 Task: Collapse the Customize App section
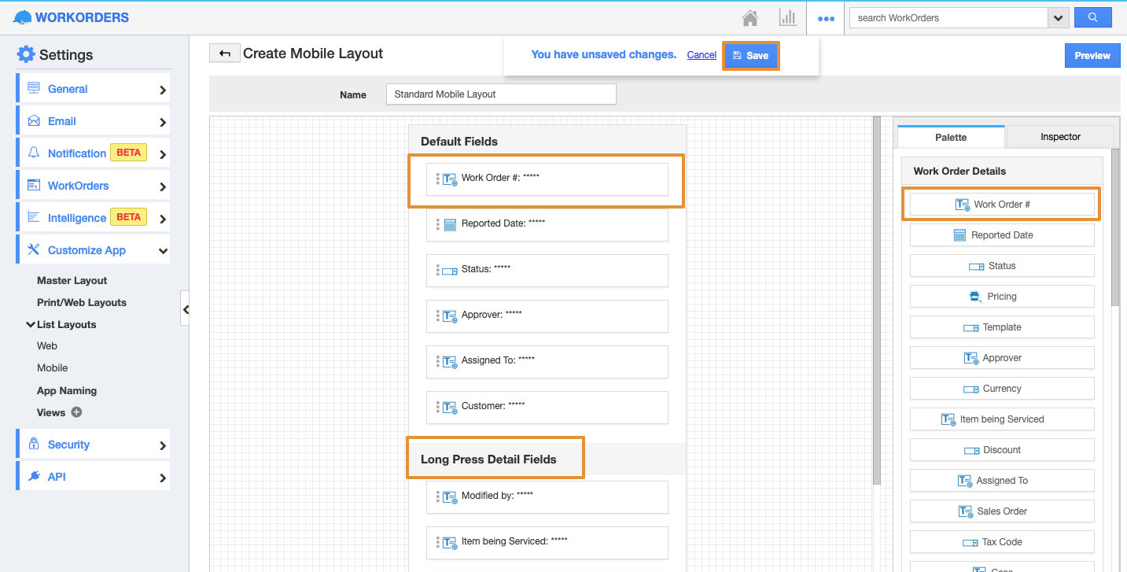(x=163, y=251)
